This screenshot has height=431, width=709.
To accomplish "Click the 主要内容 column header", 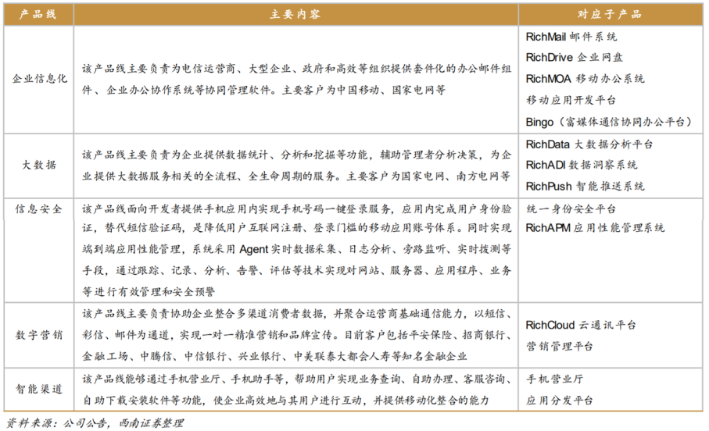I will tap(295, 15).
